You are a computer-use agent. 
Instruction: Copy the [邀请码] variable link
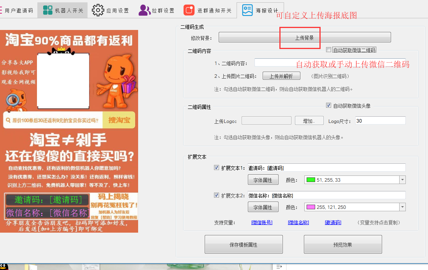click(333, 223)
